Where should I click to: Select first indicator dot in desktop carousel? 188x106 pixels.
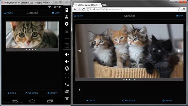point(124,79)
